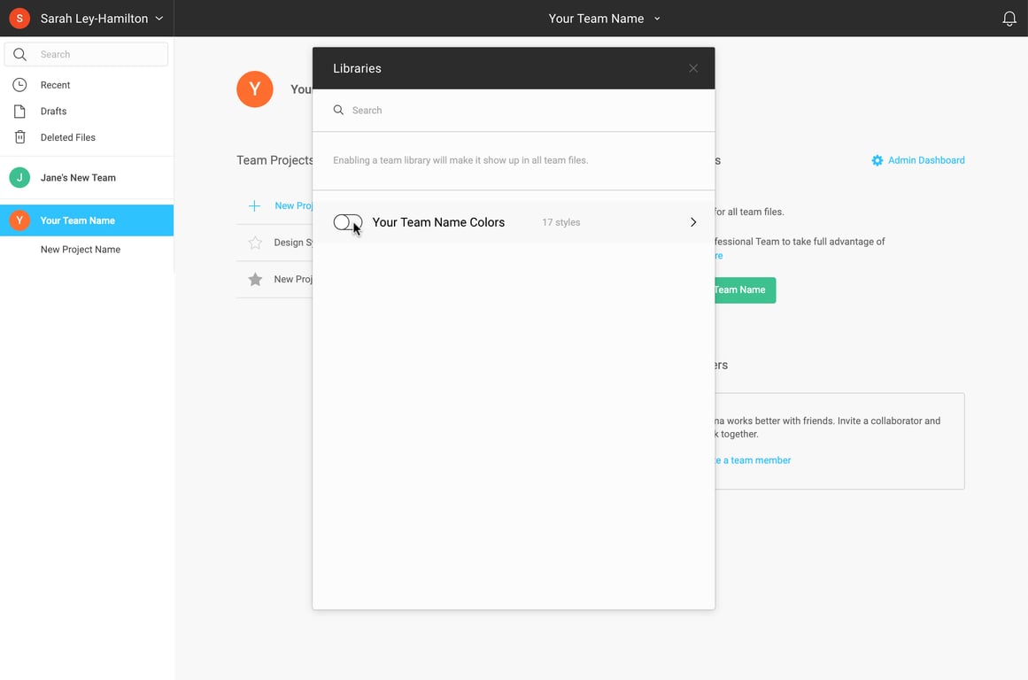Click the plus icon for New Project
The height and width of the screenshot is (680, 1028).
click(254, 205)
